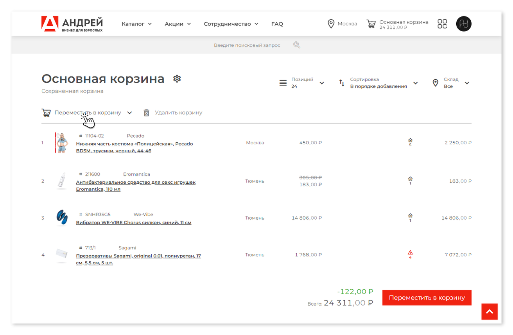Open Нижняя часть костюма «Полицейская» link
The image size is (513, 335).
click(x=135, y=147)
